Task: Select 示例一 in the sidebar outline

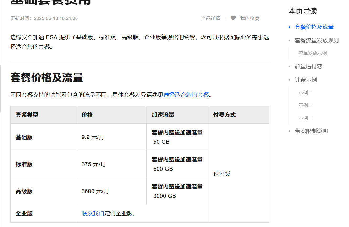Action: [305, 93]
